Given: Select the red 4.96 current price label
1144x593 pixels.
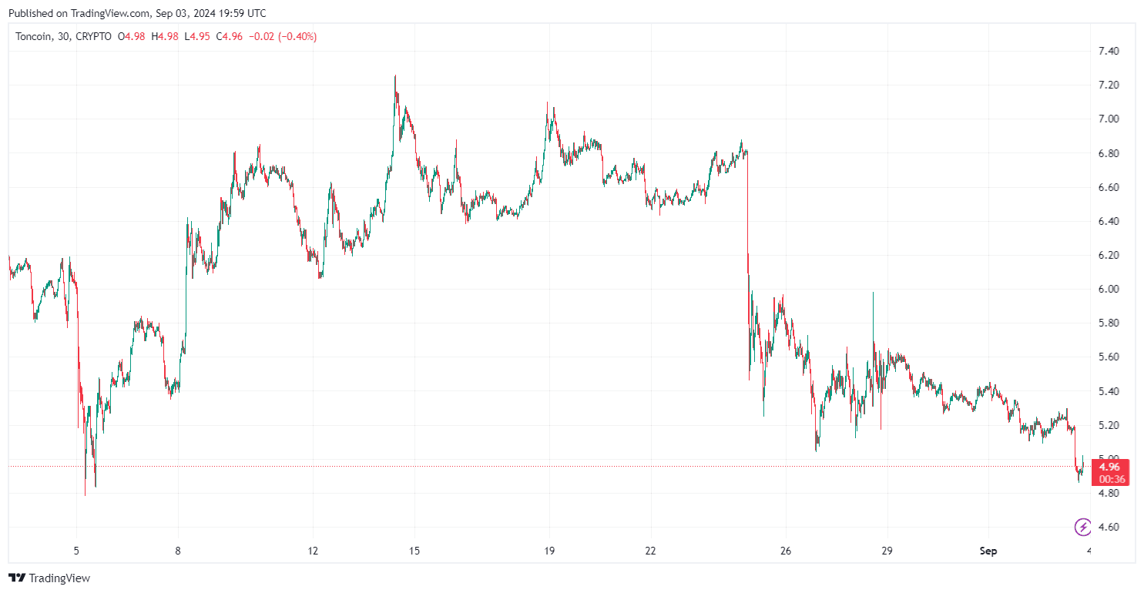Looking at the screenshot, I should point(1110,467).
